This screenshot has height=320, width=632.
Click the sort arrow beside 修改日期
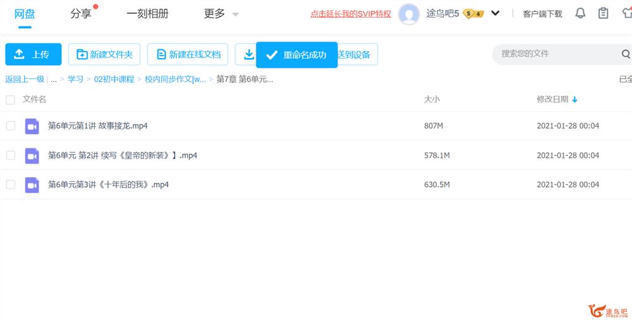click(574, 100)
